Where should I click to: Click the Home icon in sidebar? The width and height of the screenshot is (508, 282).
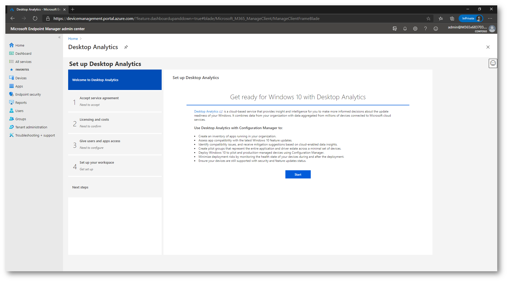(12, 45)
